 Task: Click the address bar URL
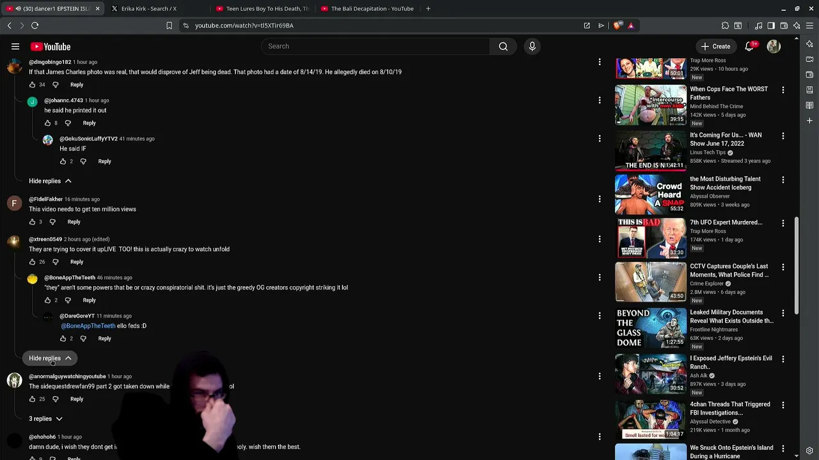244,26
